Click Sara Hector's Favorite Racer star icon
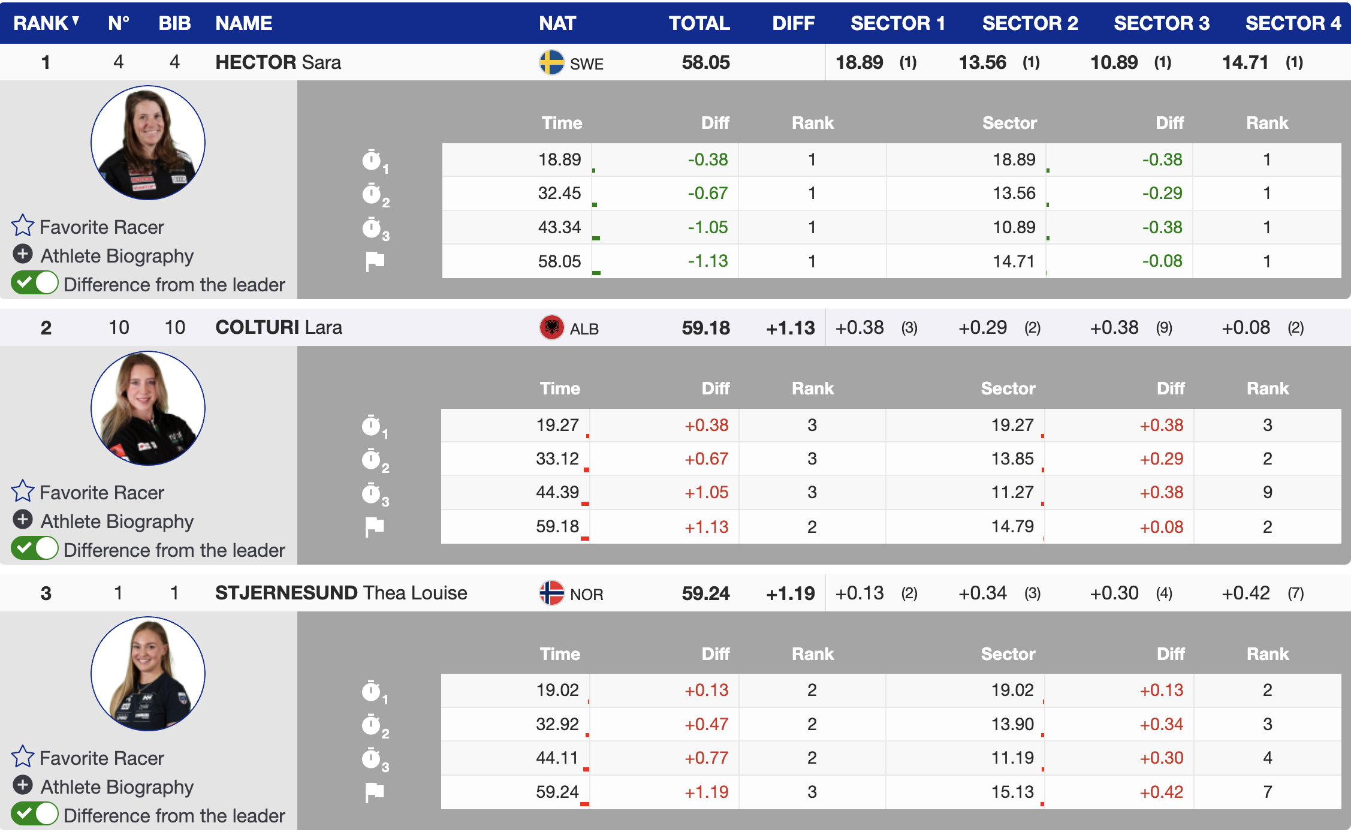Screen dimensions: 1351x832 pyautogui.click(x=23, y=226)
